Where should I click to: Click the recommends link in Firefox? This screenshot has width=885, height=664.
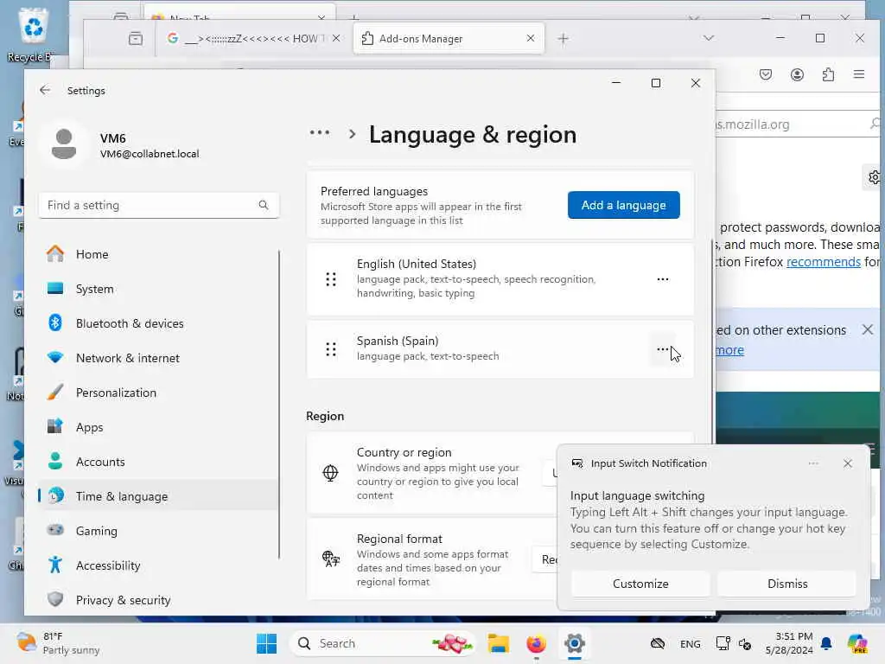pyautogui.click(x=823, y=262)
